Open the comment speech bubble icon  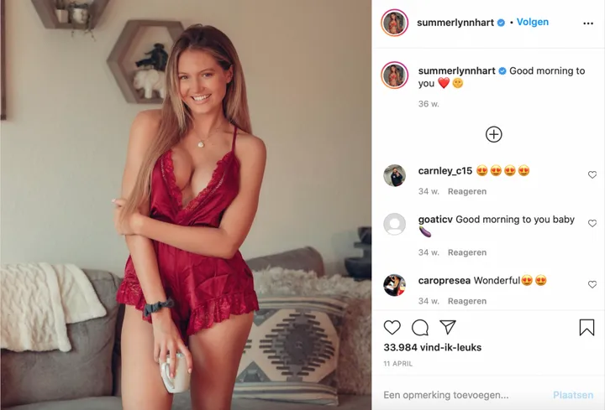coord(420,328)
